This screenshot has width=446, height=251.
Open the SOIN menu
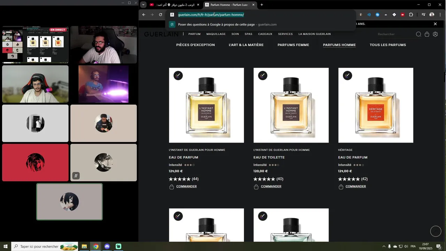coord(235,34)
